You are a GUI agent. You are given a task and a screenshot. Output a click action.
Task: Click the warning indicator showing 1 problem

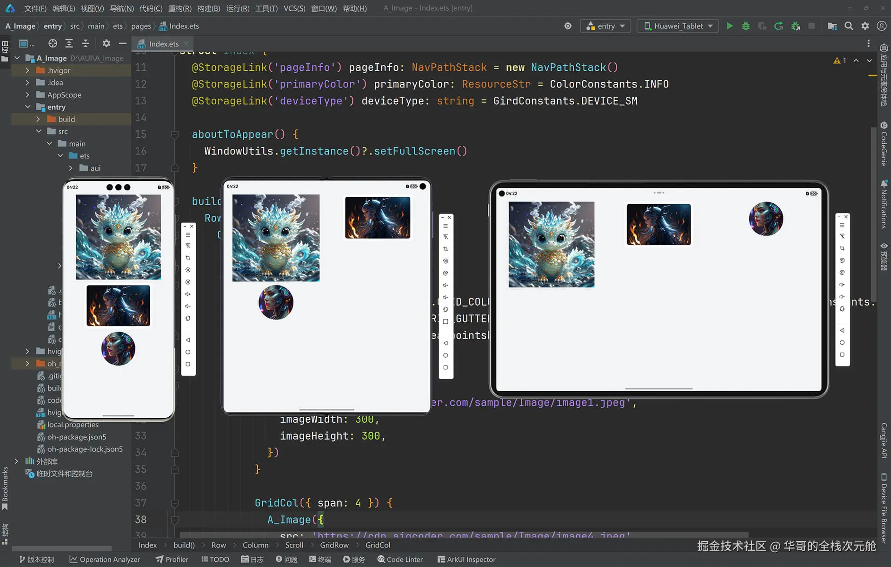tap(840, 60)
